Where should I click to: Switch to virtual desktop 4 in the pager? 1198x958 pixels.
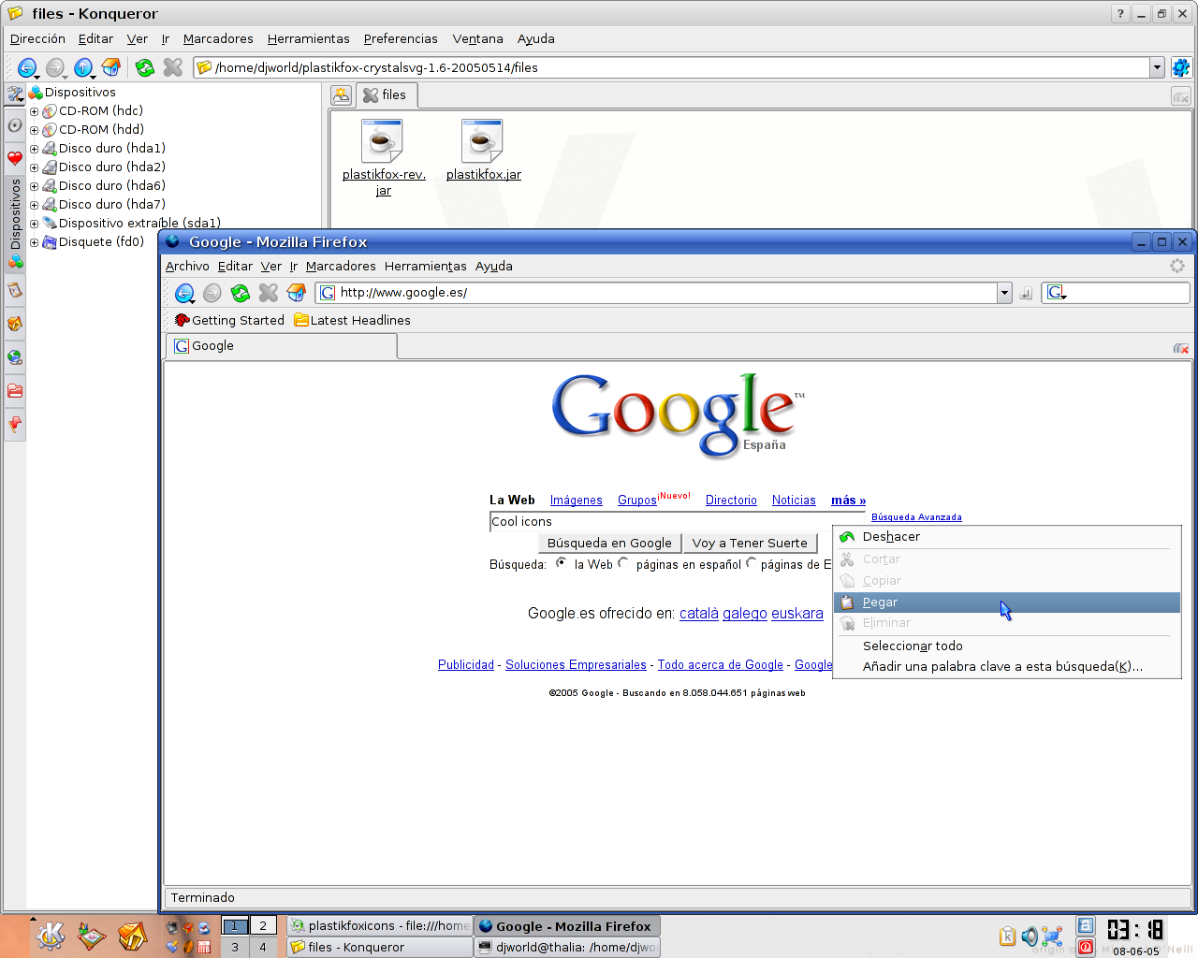[x=263, y=947]
